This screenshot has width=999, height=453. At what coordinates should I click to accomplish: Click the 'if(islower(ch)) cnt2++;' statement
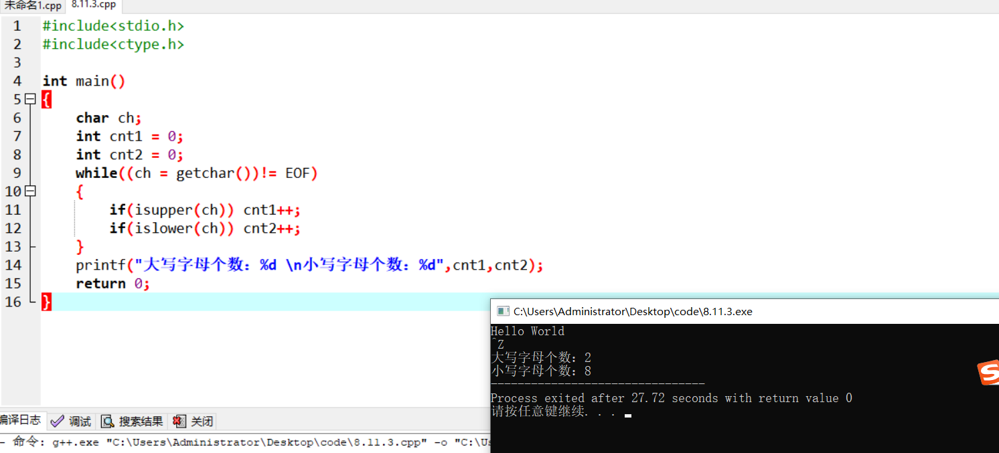point(205,228)
